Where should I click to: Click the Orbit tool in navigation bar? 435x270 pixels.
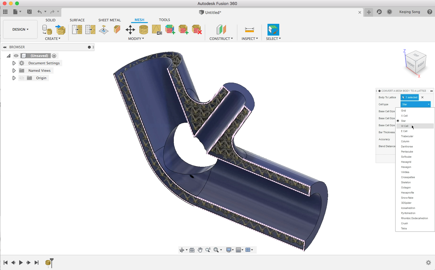(182, 250)
